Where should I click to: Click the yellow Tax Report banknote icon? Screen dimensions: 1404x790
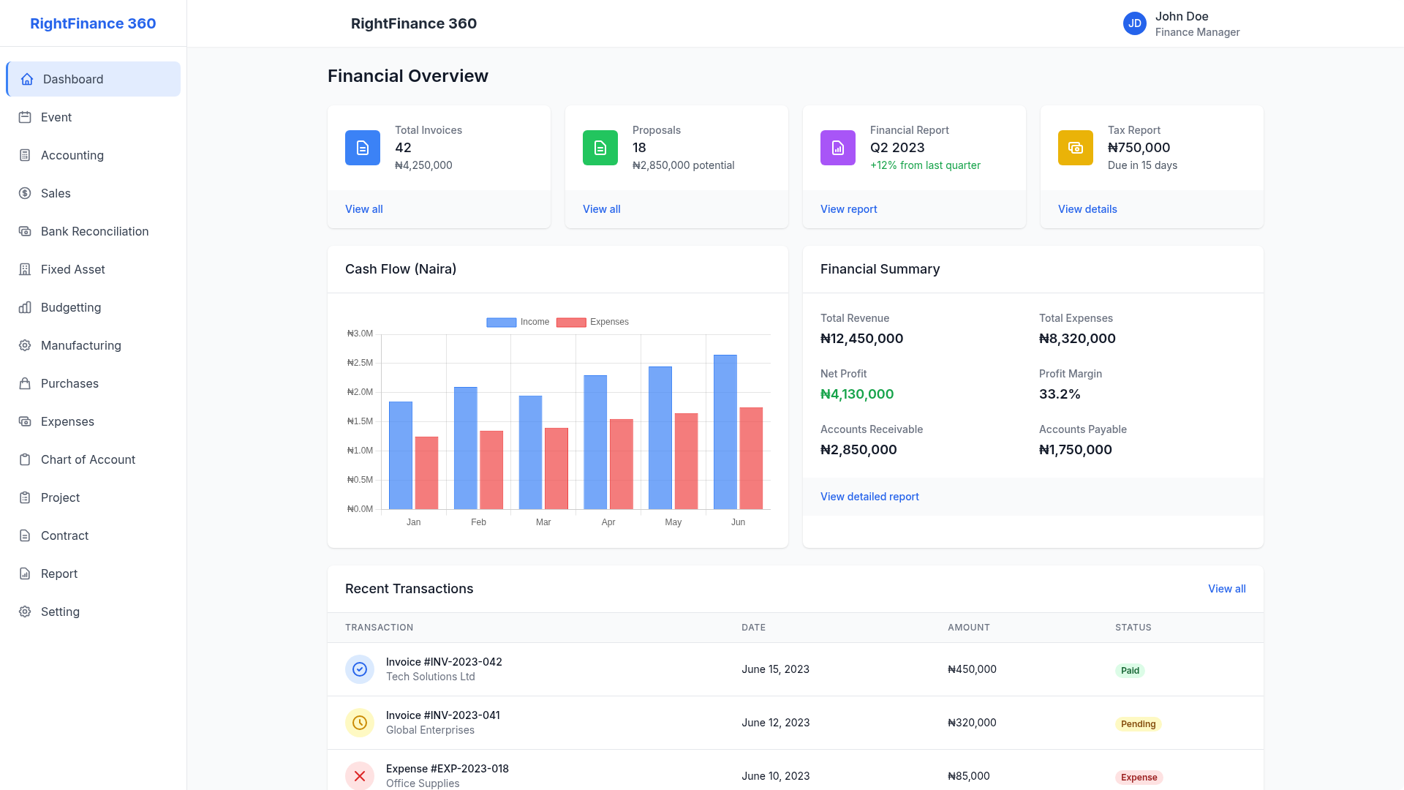[1076, 148]
